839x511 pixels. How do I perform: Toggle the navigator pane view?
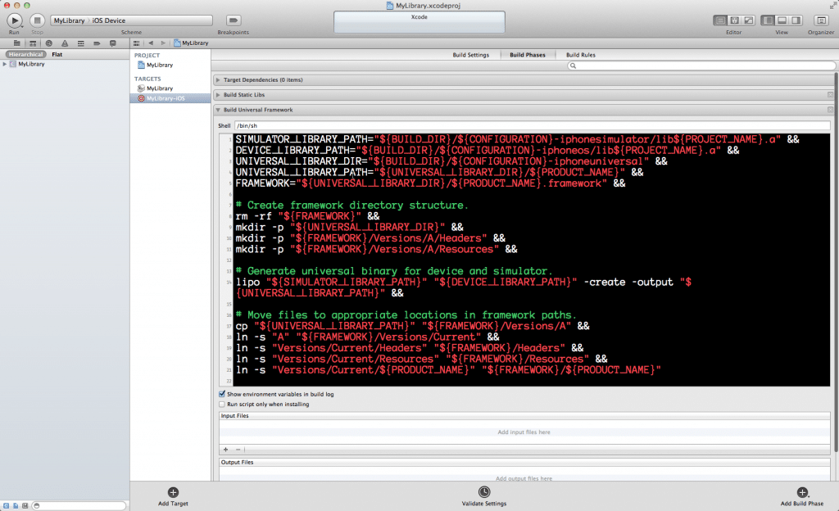point(768,20)
